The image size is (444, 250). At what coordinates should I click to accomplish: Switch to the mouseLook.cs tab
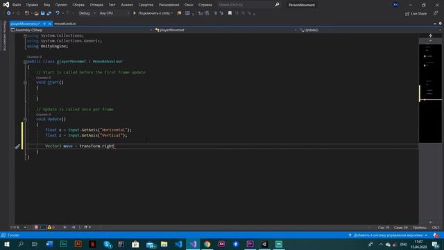(65, 24)
